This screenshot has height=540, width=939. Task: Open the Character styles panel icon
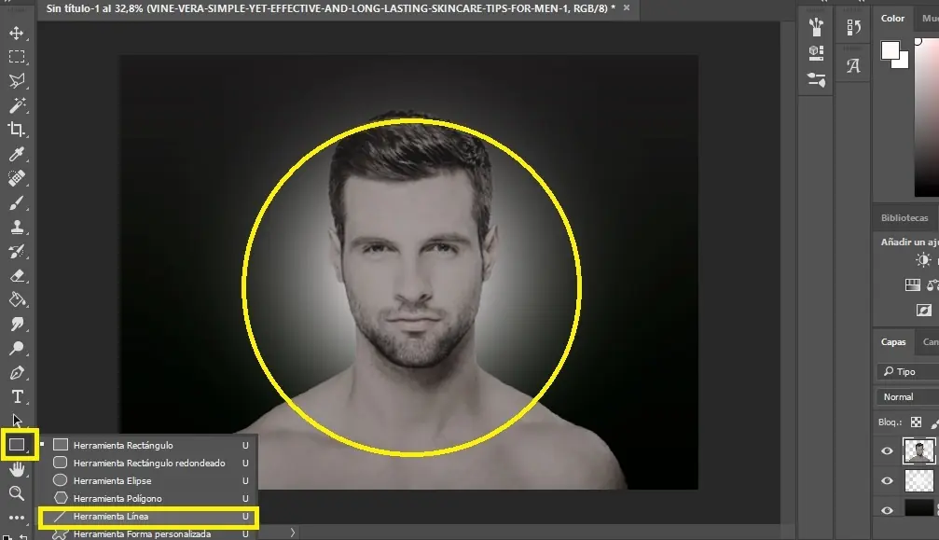(x=853, y=65)
